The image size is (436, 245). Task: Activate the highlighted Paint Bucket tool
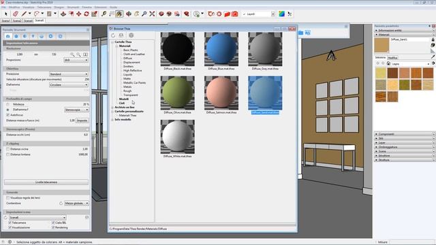pos(119,14)
